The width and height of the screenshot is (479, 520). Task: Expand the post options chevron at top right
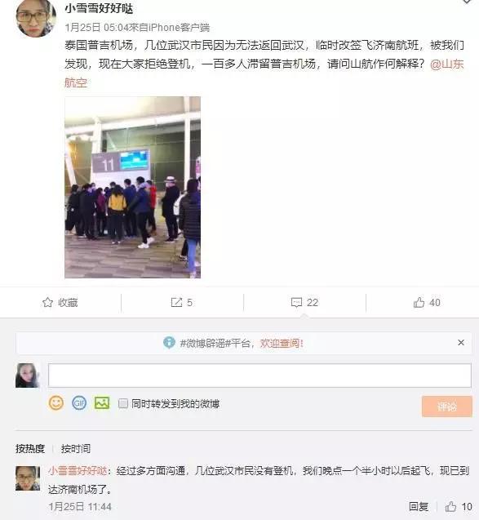467,2
